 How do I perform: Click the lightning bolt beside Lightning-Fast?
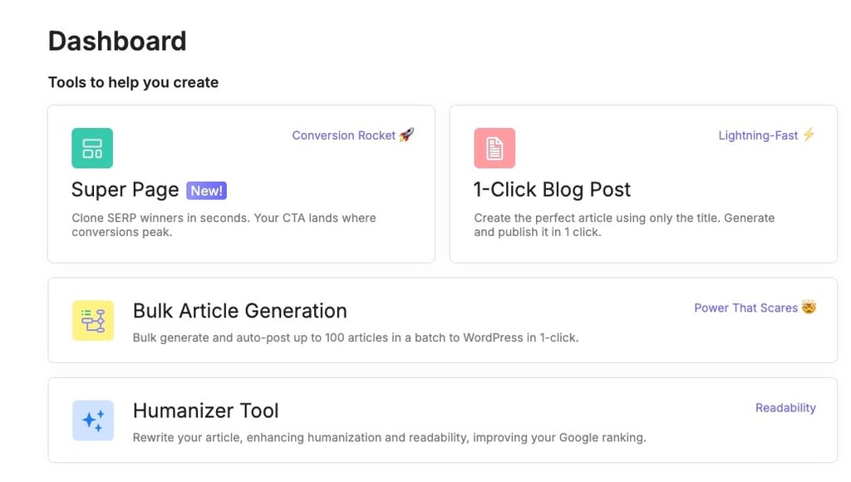[x=809, y=135]
